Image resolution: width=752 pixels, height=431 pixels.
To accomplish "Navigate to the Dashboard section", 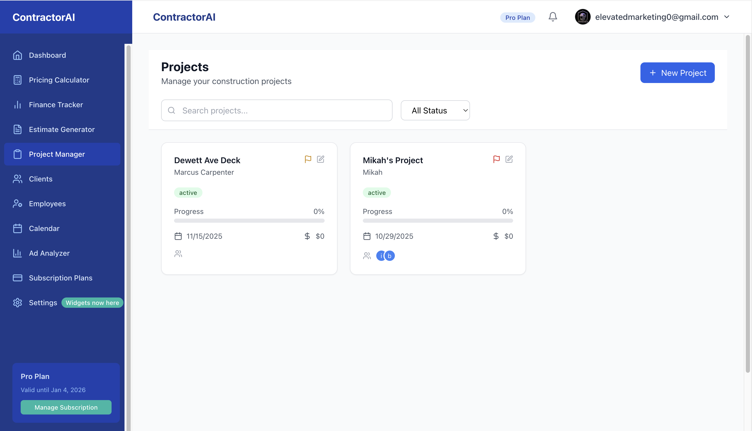I will coord(48,55).
